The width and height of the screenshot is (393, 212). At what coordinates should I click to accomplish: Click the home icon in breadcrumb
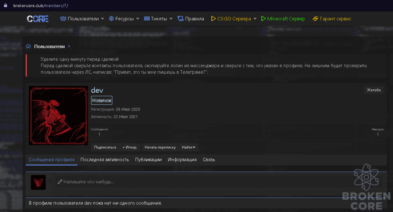[28, 46]
